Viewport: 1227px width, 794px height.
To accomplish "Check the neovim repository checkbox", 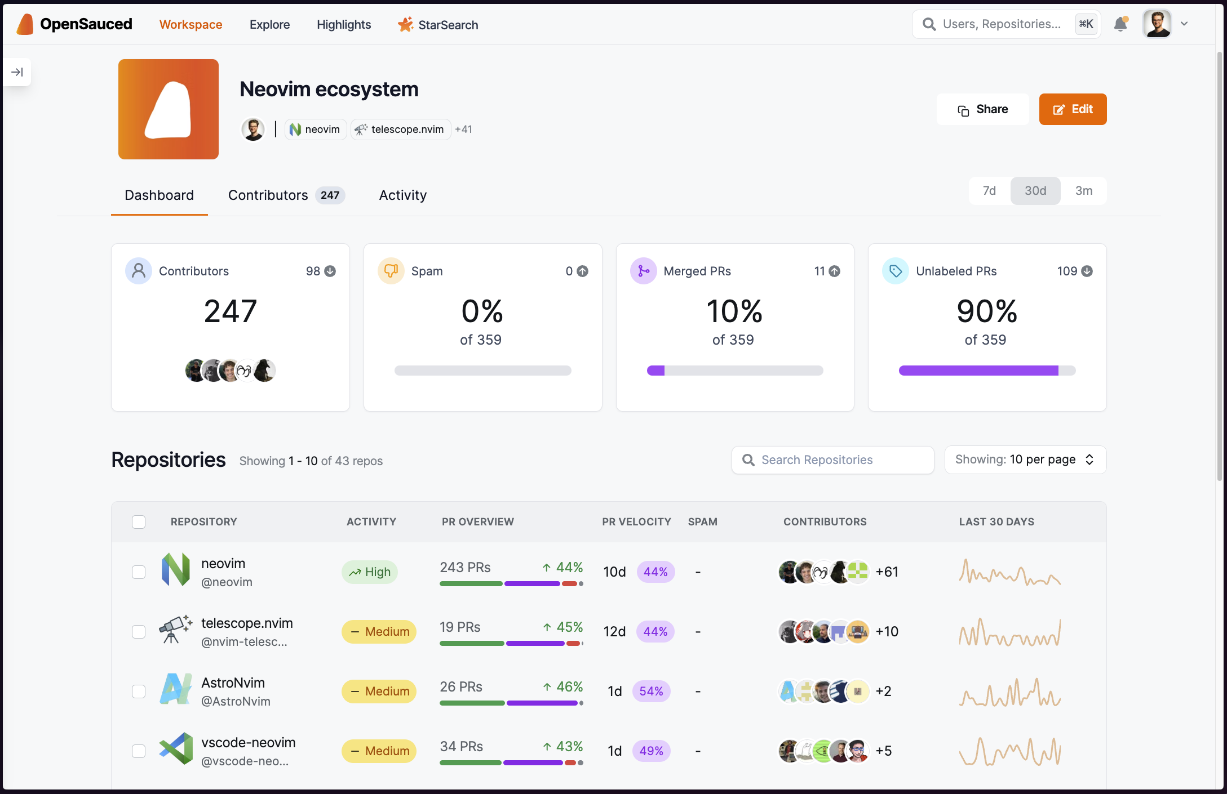I will [139, 572].
